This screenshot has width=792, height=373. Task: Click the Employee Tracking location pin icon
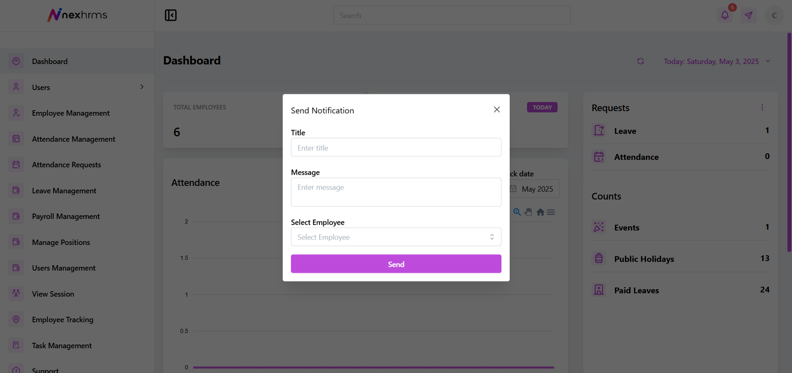(16, 319)
